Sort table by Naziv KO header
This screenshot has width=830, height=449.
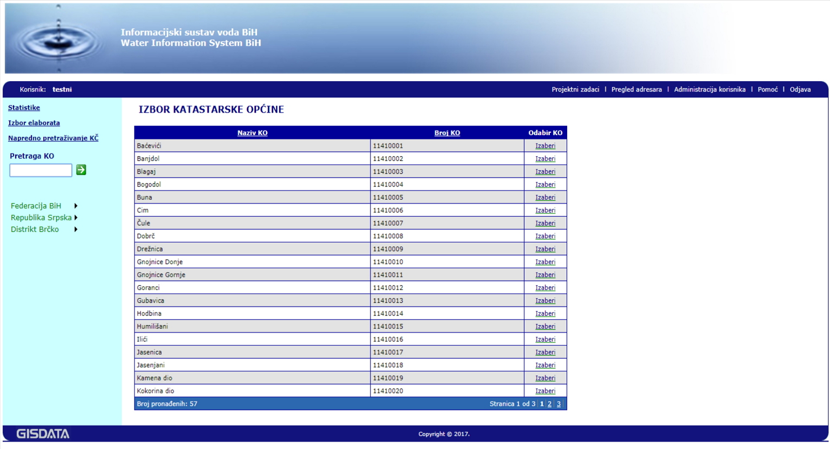(252, 133)
